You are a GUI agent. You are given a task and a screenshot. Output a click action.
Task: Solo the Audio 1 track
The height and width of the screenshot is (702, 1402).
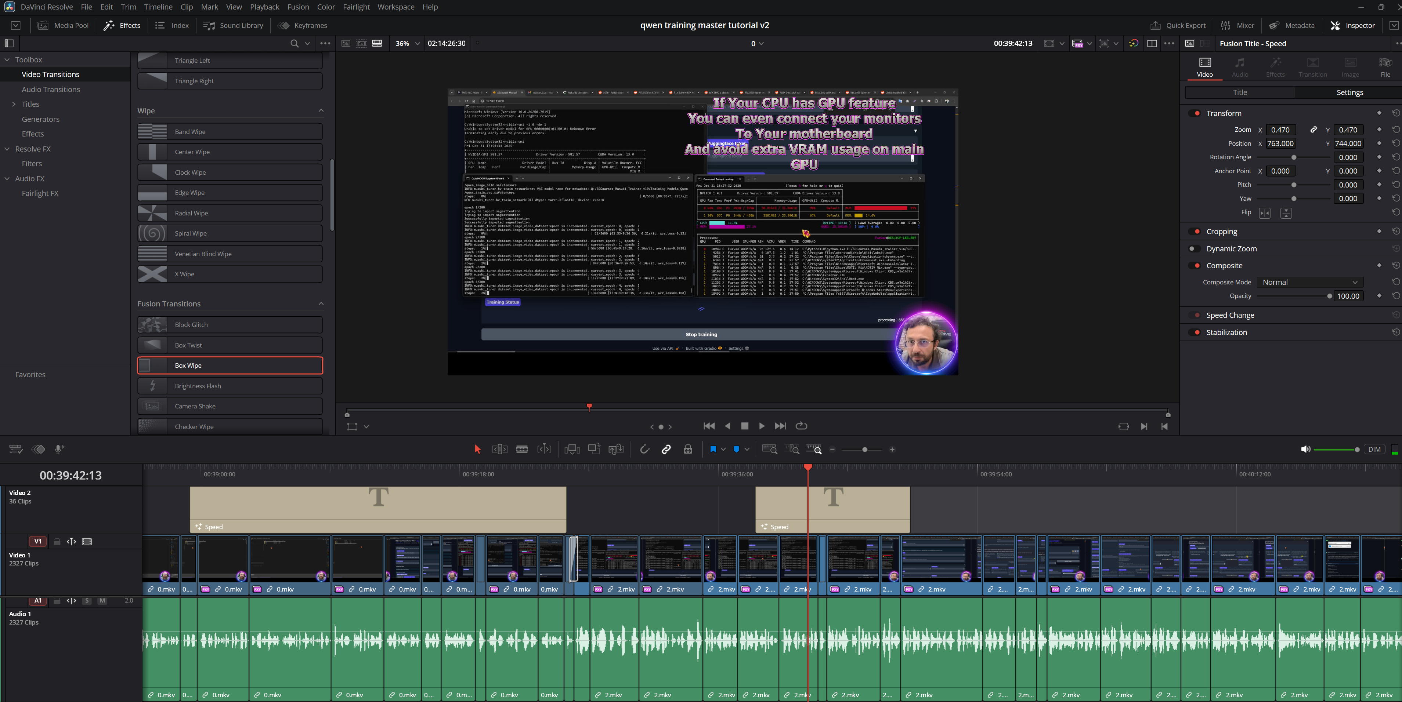coord(87,601)
